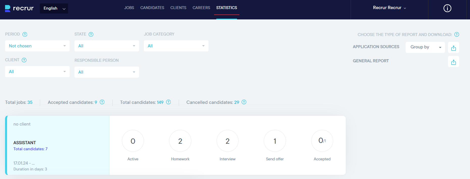Screen dimensions: 470x179
Task: Open the Period dropdown
Action: coord(37,46)
